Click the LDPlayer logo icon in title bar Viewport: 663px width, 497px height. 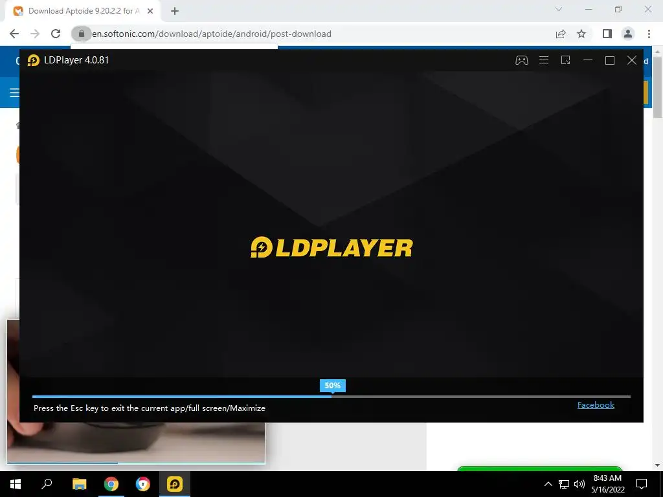33,60
